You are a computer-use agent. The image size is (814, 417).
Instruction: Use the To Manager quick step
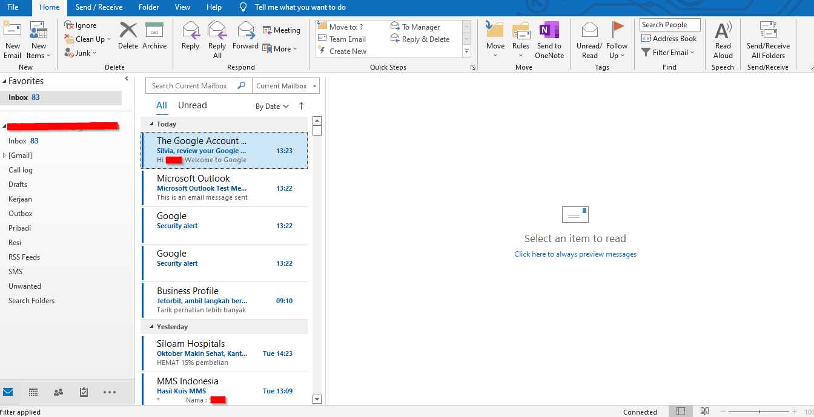coord(415,27)
